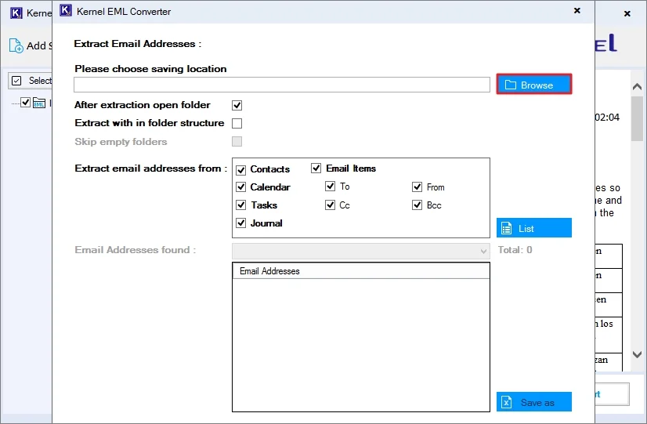This screenshot has width=647, height=424.
Task: Click the saving location text field
Action: pos(282,85)
